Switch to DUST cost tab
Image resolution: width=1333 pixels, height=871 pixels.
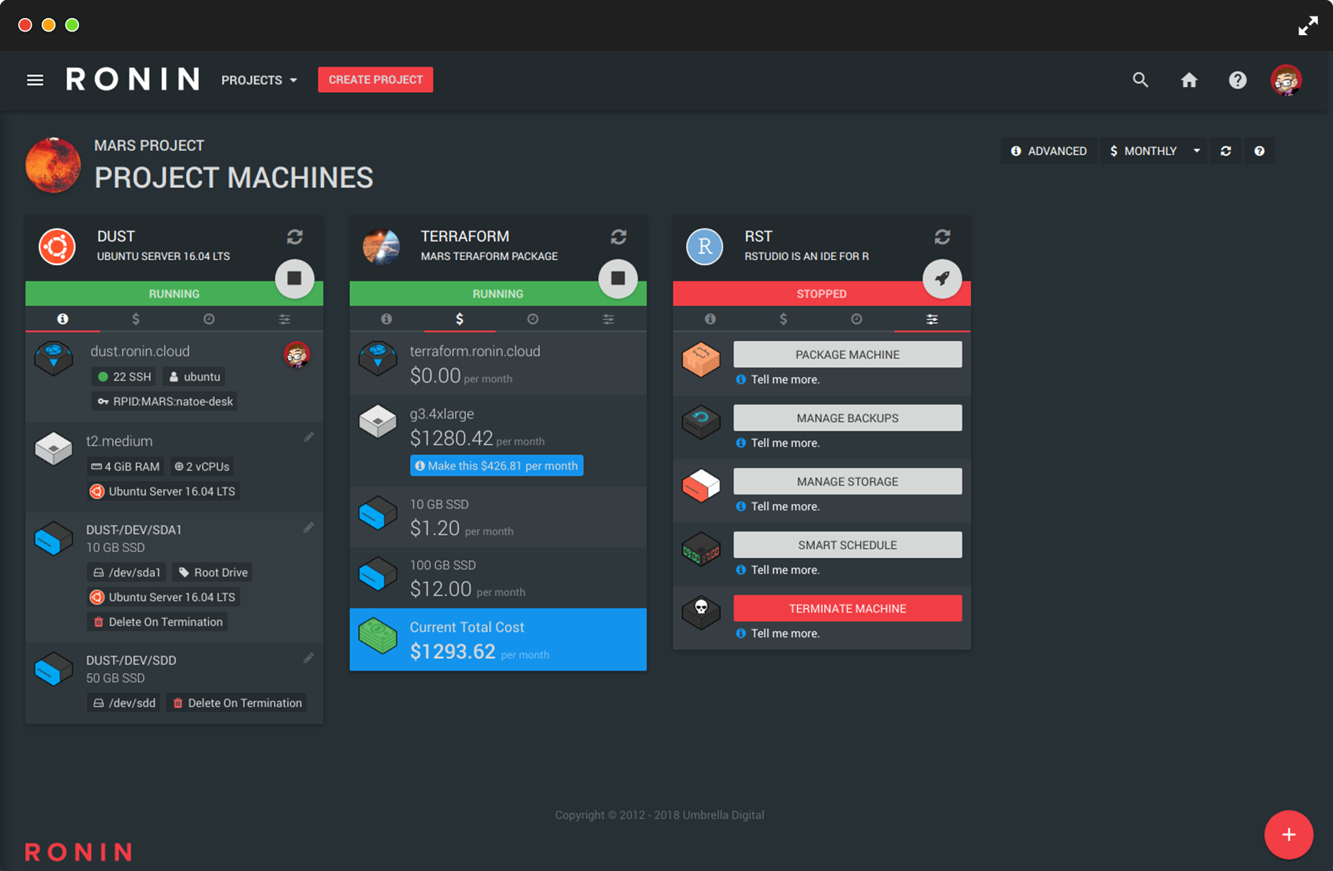(136, 319)
